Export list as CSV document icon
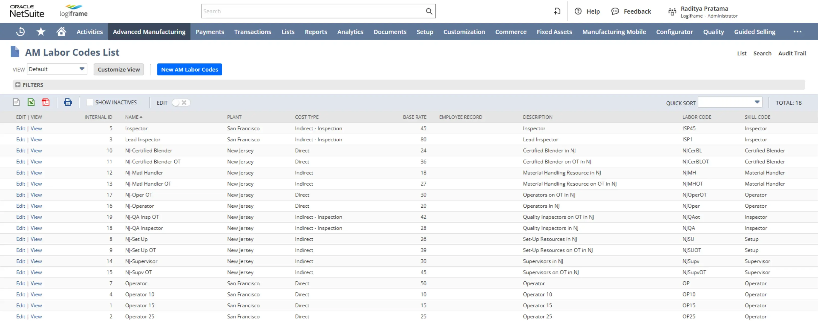This screenshot has width=818, height=321. coord(16,102)
